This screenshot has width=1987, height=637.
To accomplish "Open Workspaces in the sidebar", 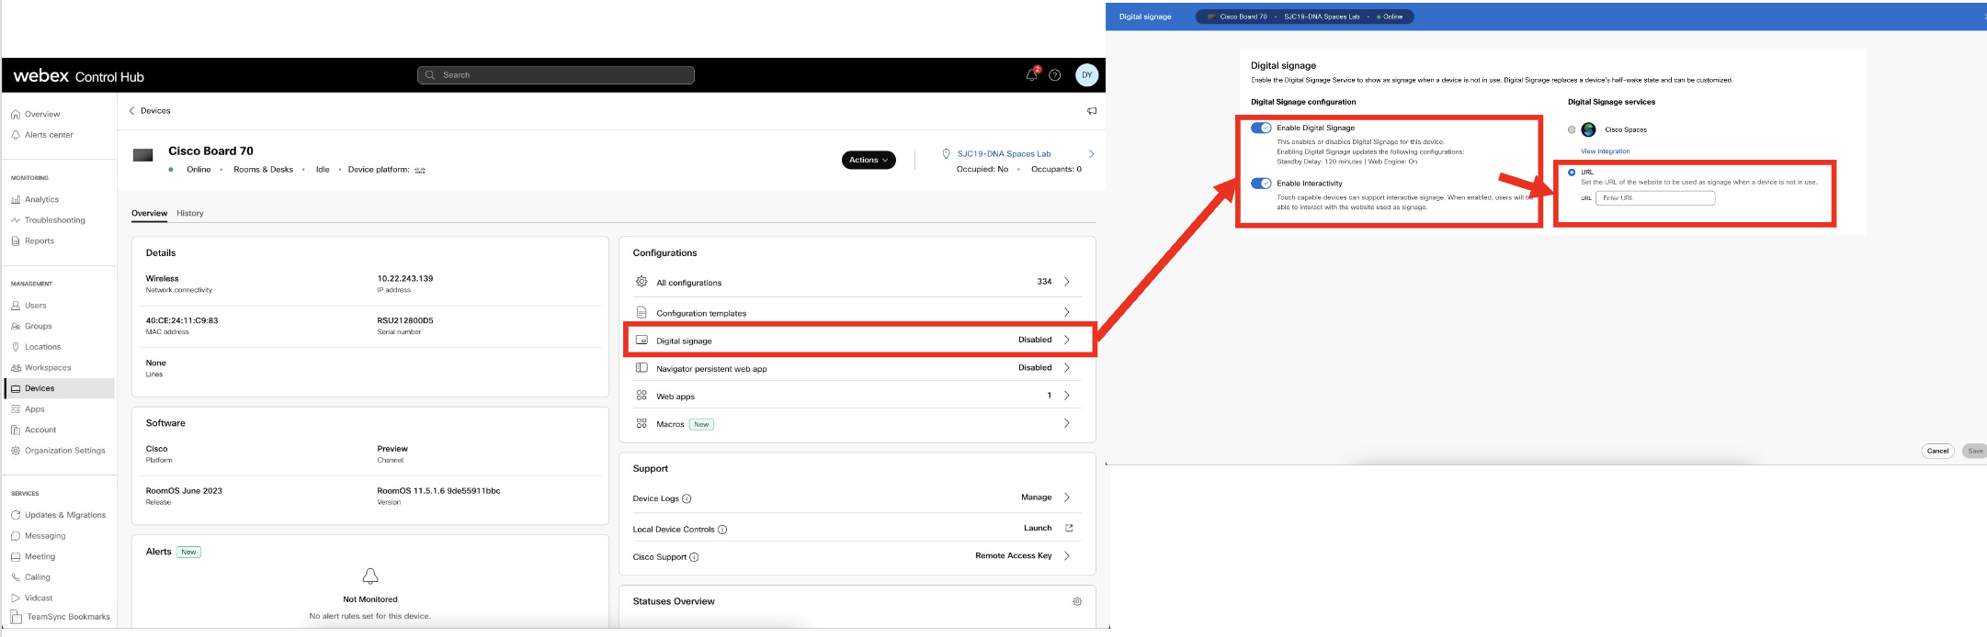I will click(48, 368).
